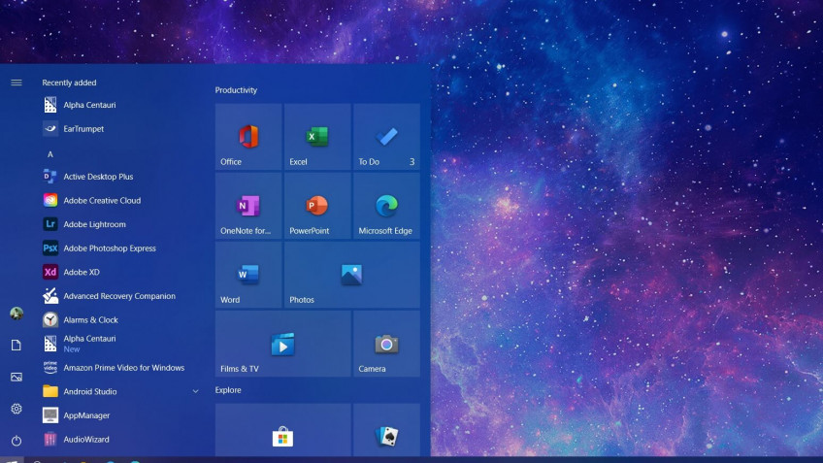823x463 pixels.
Task: Expand the Start menu hamburger button
Action: click(x=16, y=83)
